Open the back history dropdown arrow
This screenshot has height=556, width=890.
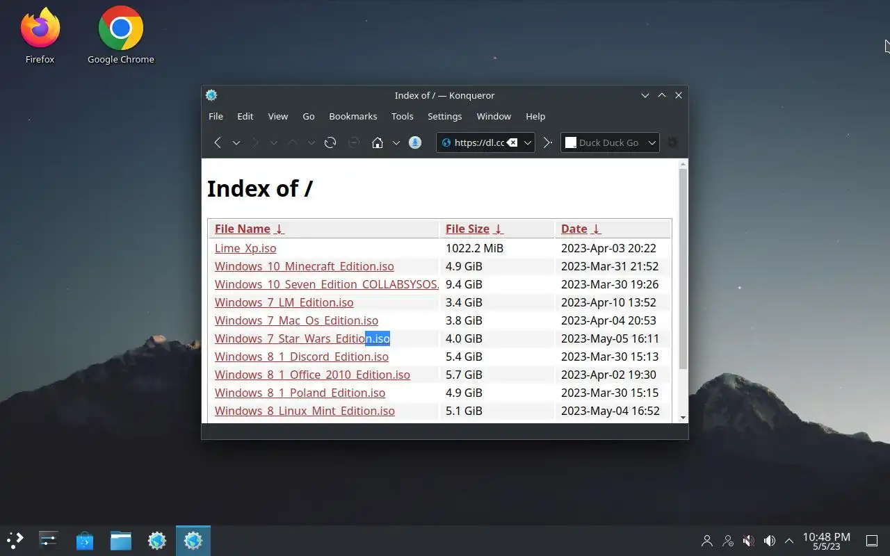(x=236, y=142)
